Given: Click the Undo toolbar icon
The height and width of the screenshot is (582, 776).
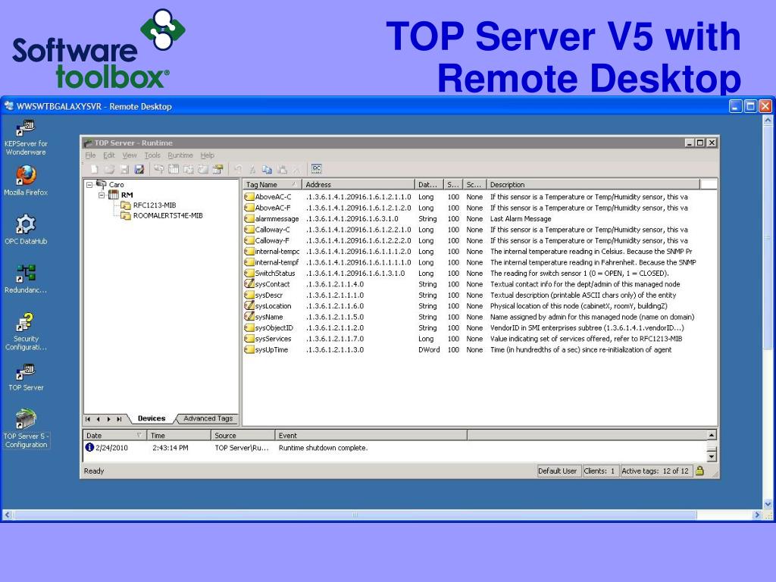Looking at the screenshot, I should [x=238, y=169].
